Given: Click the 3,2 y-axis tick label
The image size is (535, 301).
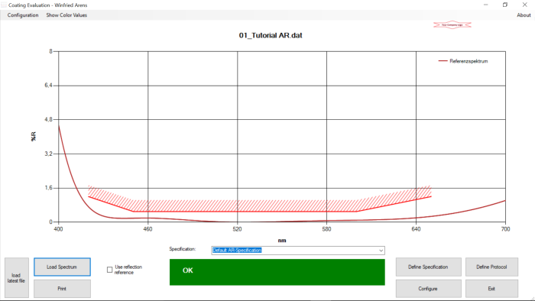Looking at the screenshot, I should coord(48,154).
